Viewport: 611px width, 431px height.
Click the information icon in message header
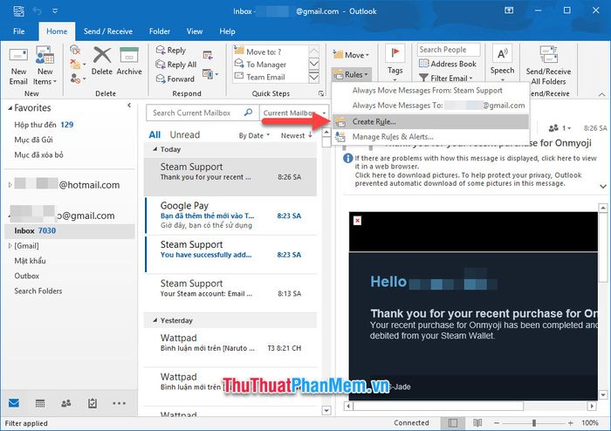347,159
